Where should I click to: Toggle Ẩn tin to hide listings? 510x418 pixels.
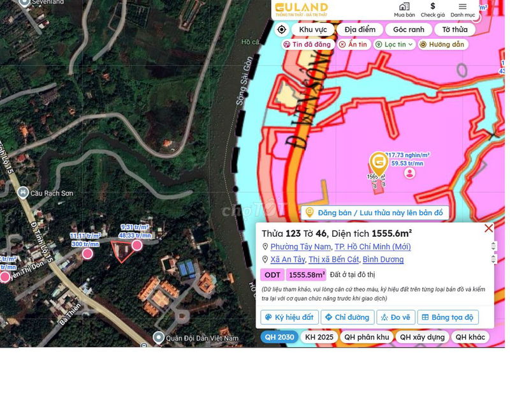tap(353, 45)
